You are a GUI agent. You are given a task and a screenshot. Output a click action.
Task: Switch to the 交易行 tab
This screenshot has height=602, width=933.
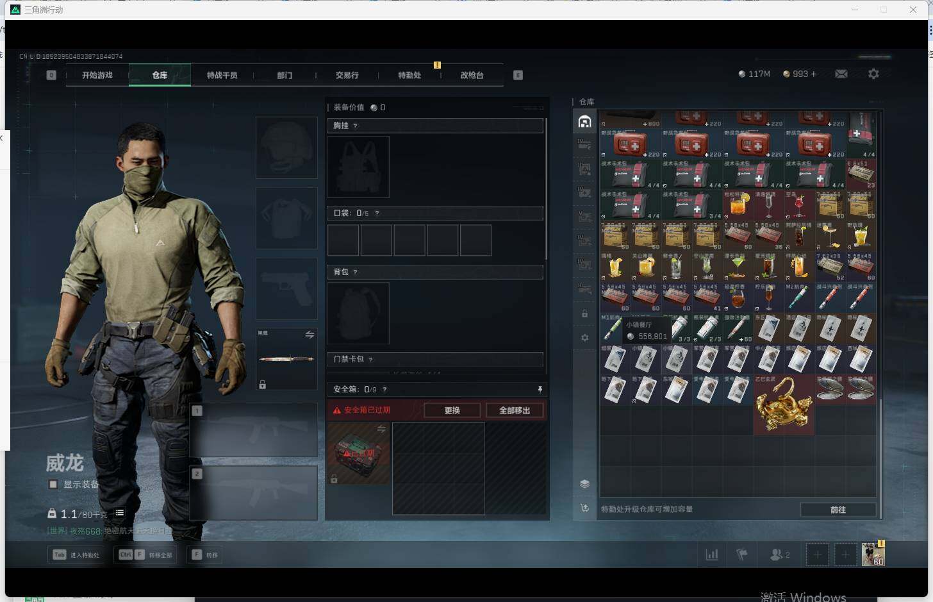(347, 75)
